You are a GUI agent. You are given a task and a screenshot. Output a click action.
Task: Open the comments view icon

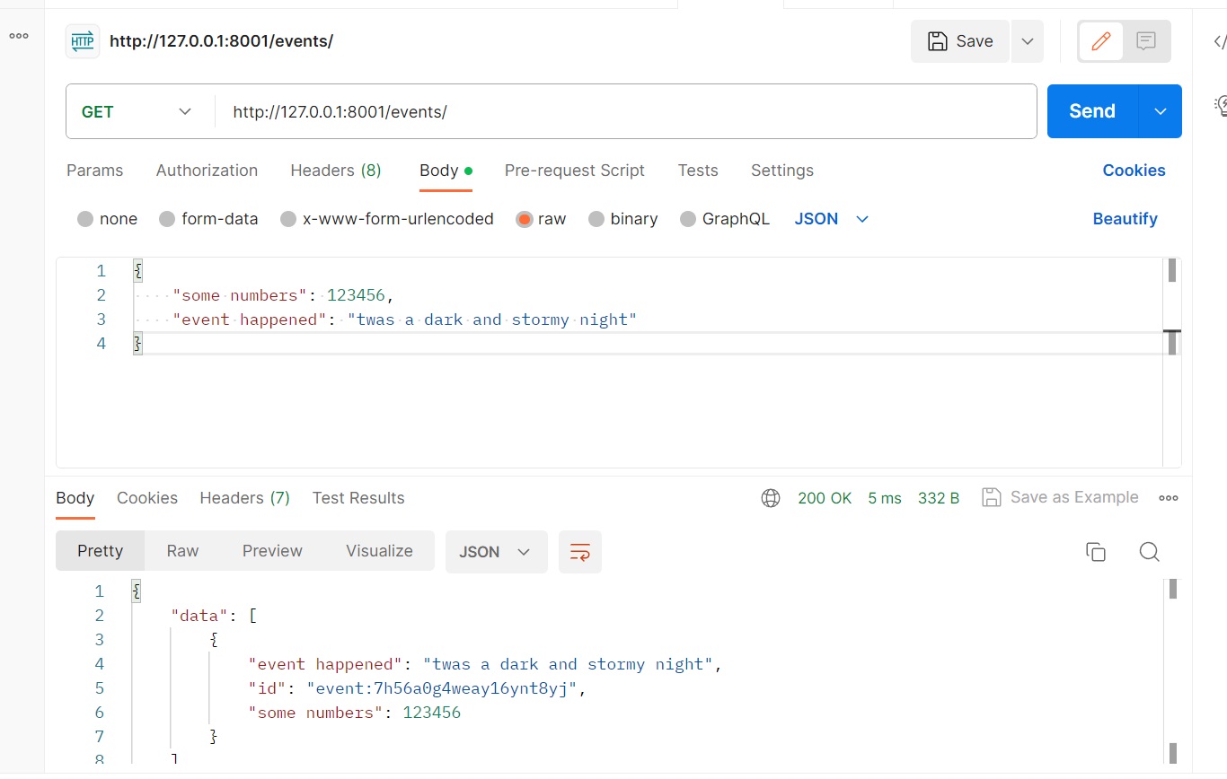(1146, 41)
